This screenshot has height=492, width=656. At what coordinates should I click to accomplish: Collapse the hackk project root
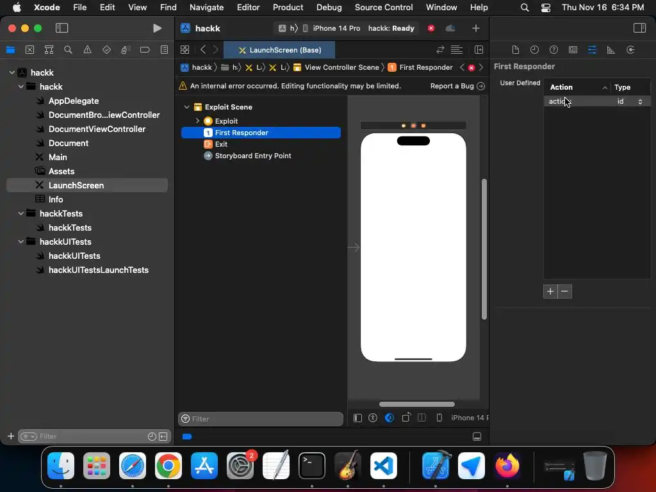pos(12,72)
